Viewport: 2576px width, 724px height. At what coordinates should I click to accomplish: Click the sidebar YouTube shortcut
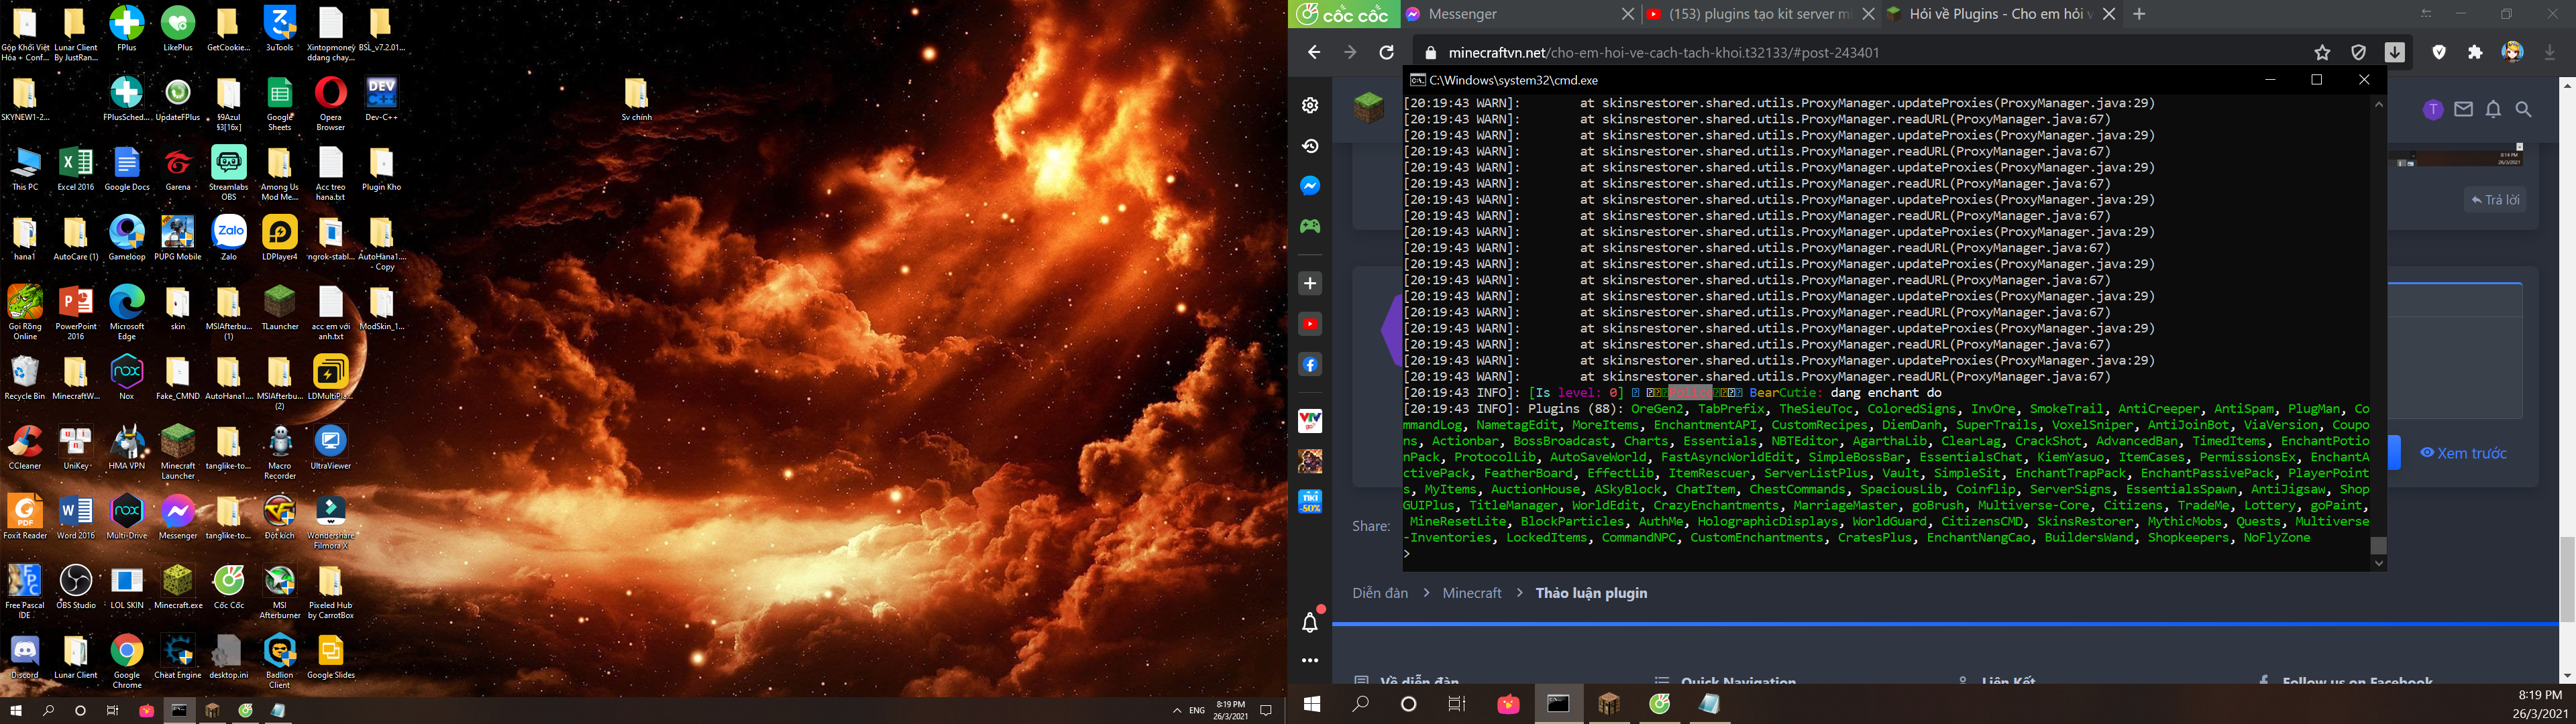click(x=1310, y=324)
